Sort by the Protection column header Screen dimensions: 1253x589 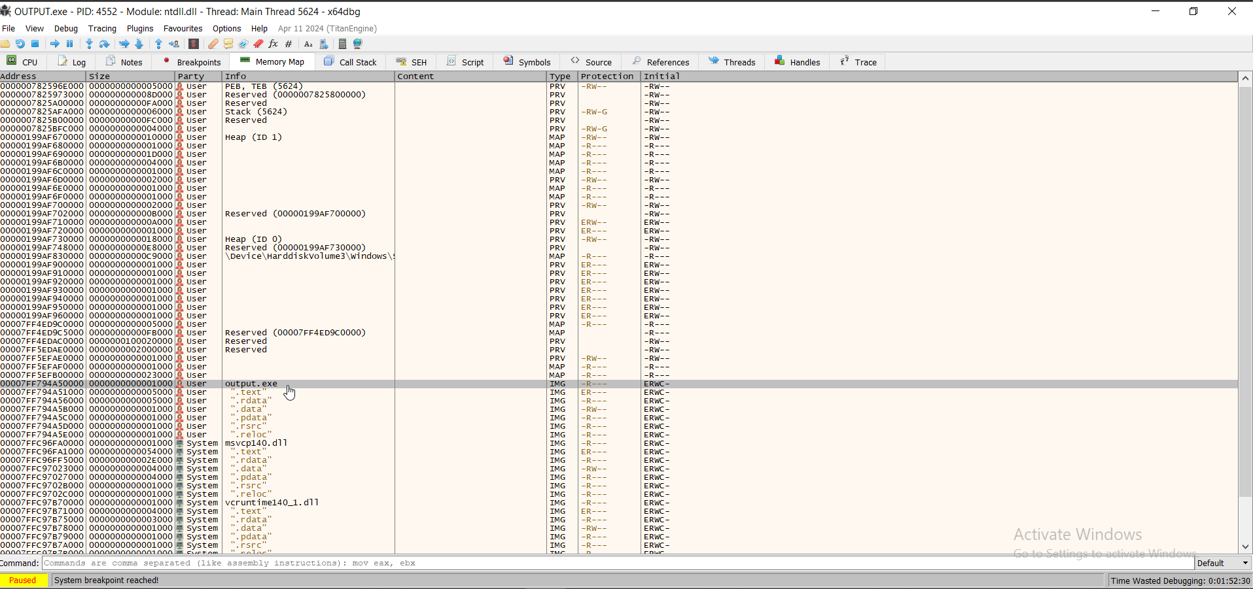[x=607, y=76]
